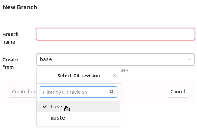Image resolution: width=197 pixels, height=131 pixels.
Task: Click the New Branch heading
Action: coord(20,7)
